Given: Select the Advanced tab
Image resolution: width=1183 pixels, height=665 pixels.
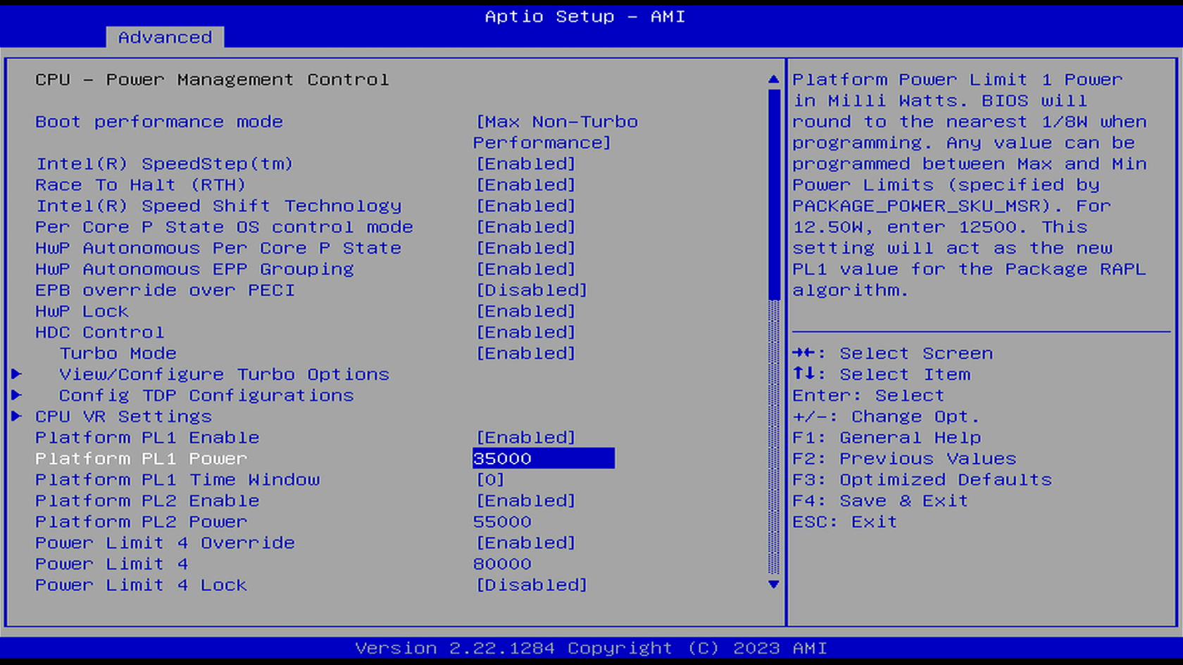Looking at the screenshot, I should pyautogui.click(x=165, y=37).
